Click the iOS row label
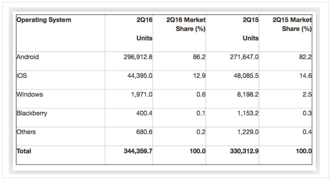 [x=22, y=76]
